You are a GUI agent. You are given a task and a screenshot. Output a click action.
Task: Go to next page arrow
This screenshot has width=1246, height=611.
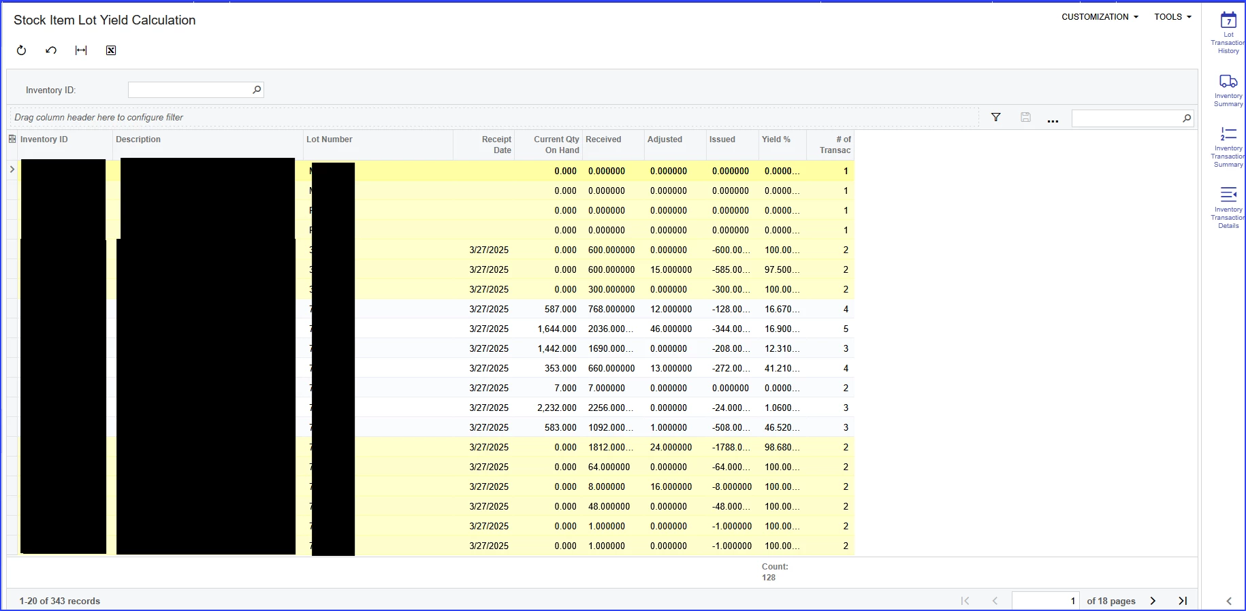coord(1153,601)
